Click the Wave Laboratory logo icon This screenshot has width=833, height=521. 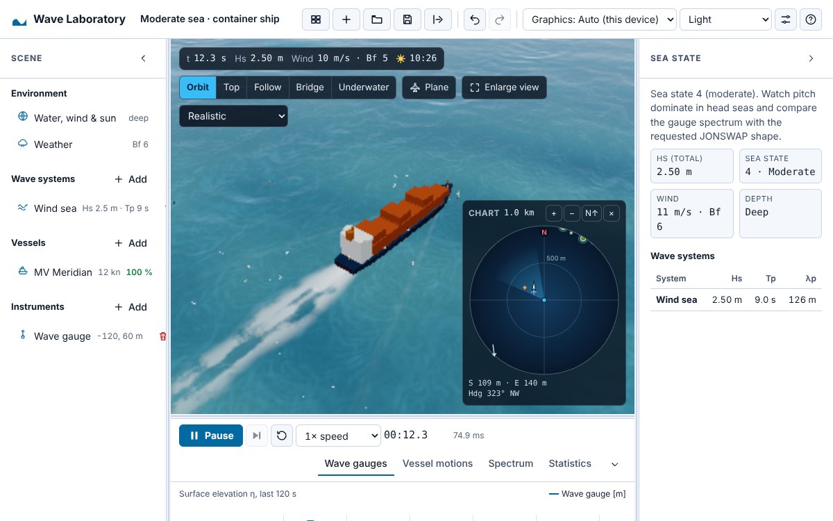pyautogui.click(x=19, y=20)
